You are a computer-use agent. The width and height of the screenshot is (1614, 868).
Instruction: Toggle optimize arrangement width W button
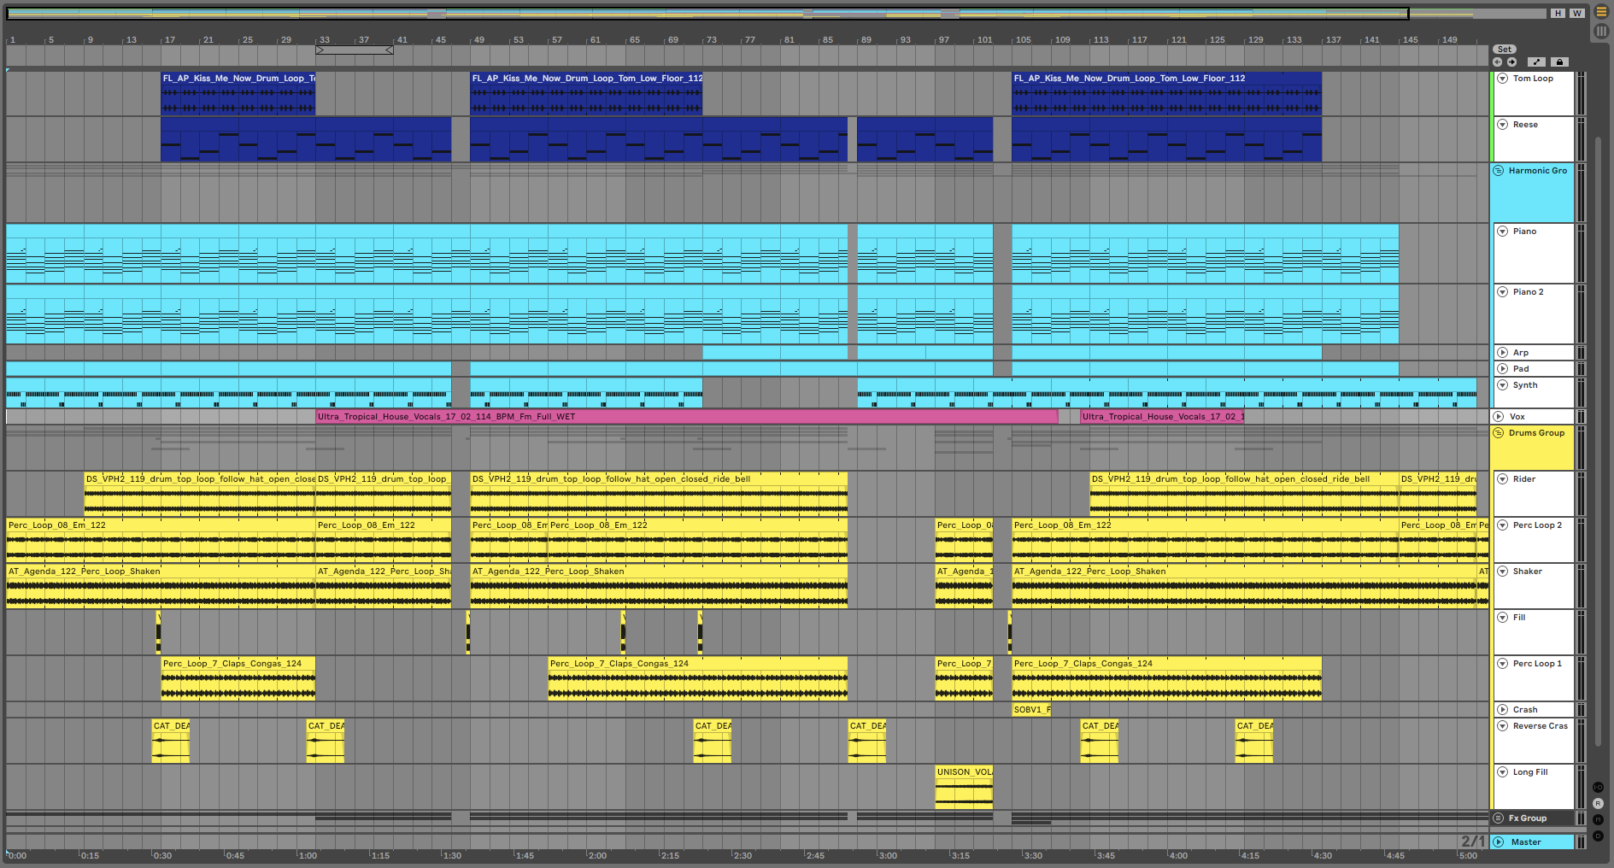click(1576, 13)
